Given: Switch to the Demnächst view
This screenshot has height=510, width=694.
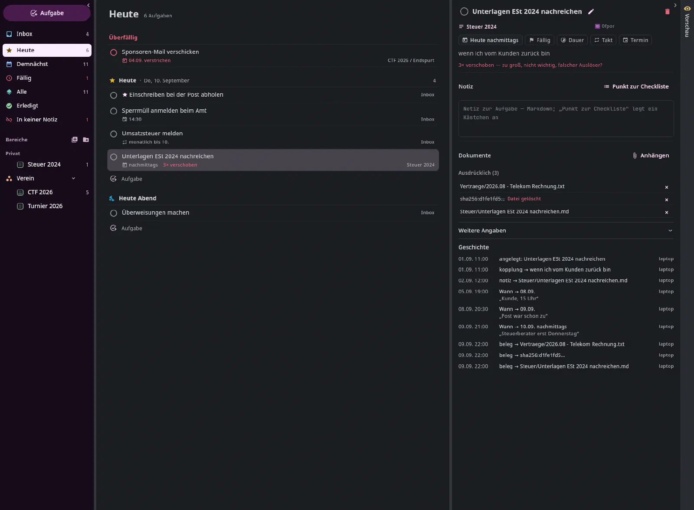Looking at the screenshot, I should click(x=47, y=64).
